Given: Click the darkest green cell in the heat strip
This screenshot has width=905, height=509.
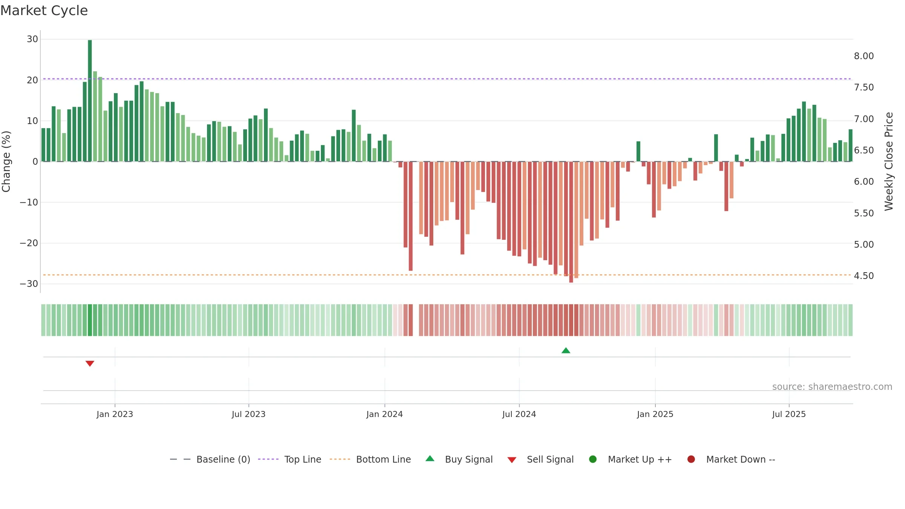Looking at the screenshot, I should pos(90,320).
